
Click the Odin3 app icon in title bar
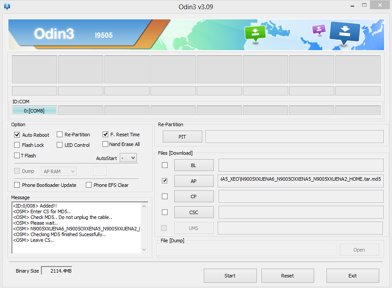pos(7,7)
